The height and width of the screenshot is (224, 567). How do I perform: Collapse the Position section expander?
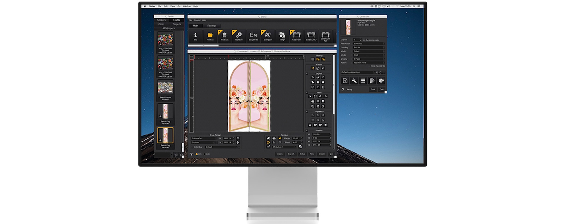pos(307,131)
